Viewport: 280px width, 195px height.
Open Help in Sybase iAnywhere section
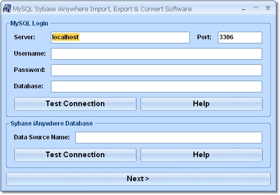202,155
